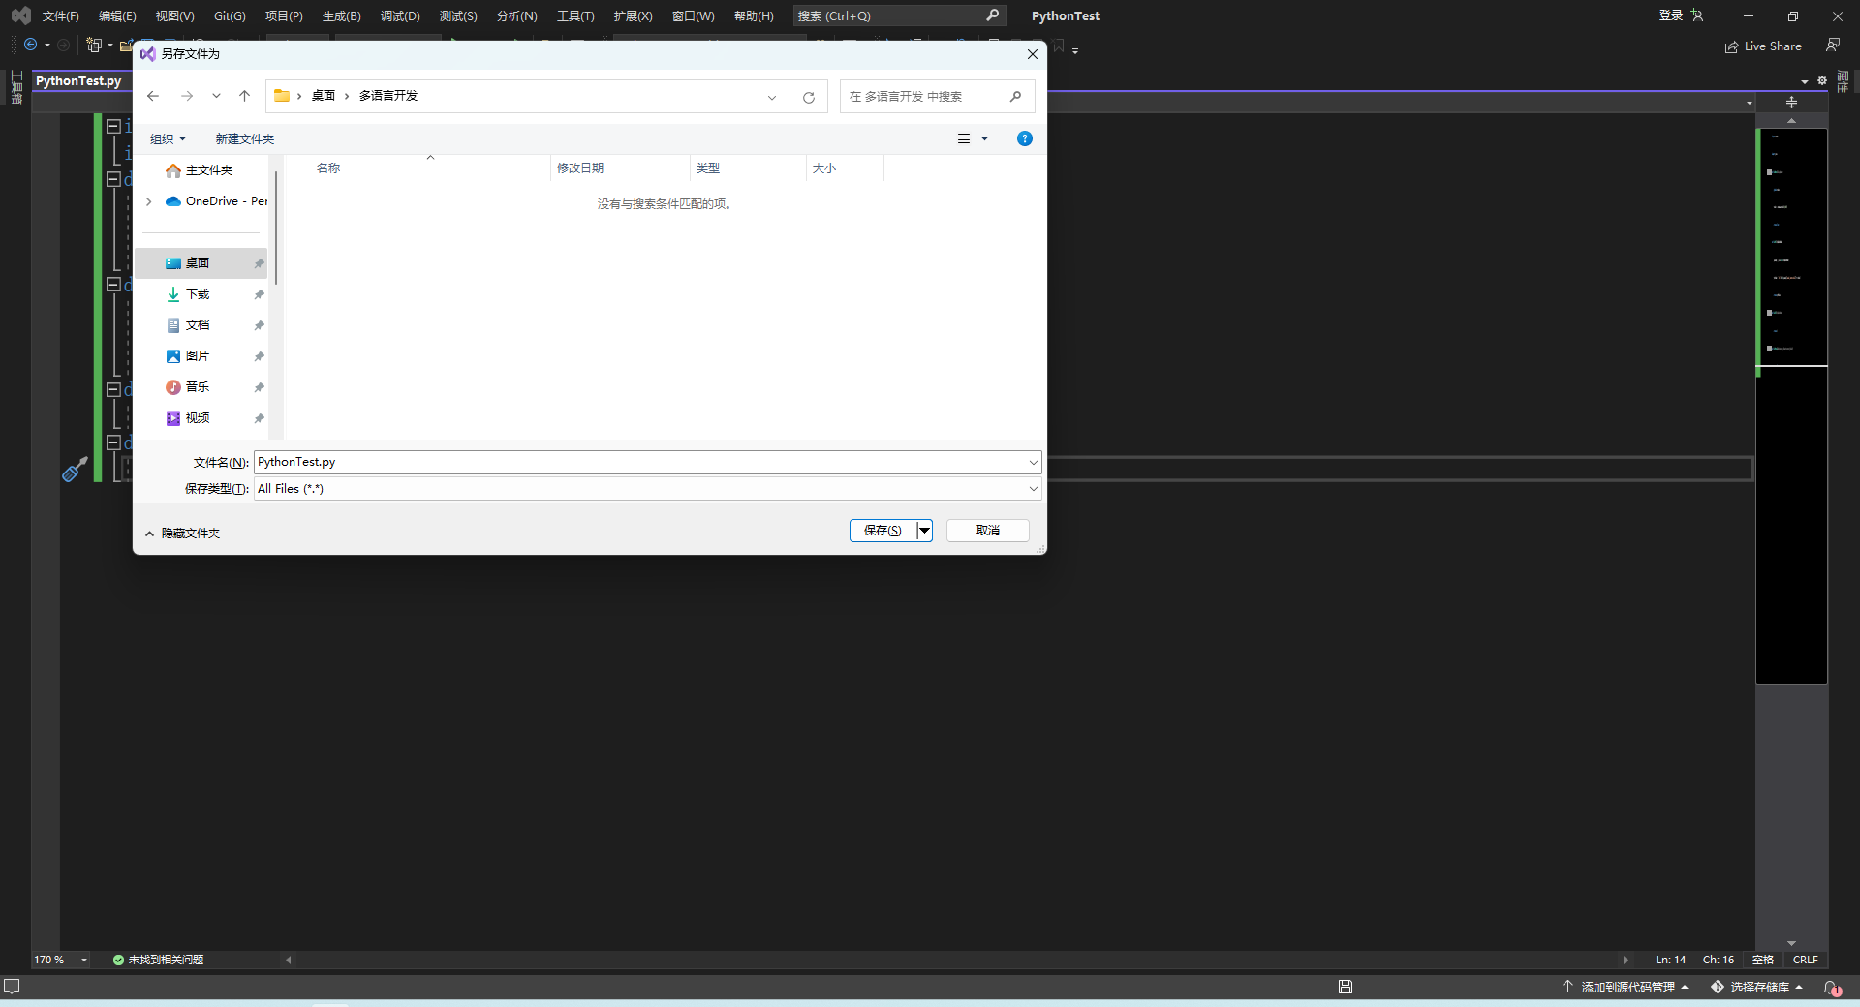Click the new item toolbar icon

tap(94, 45)
